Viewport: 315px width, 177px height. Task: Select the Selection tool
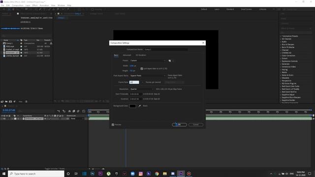pos(9,9)
